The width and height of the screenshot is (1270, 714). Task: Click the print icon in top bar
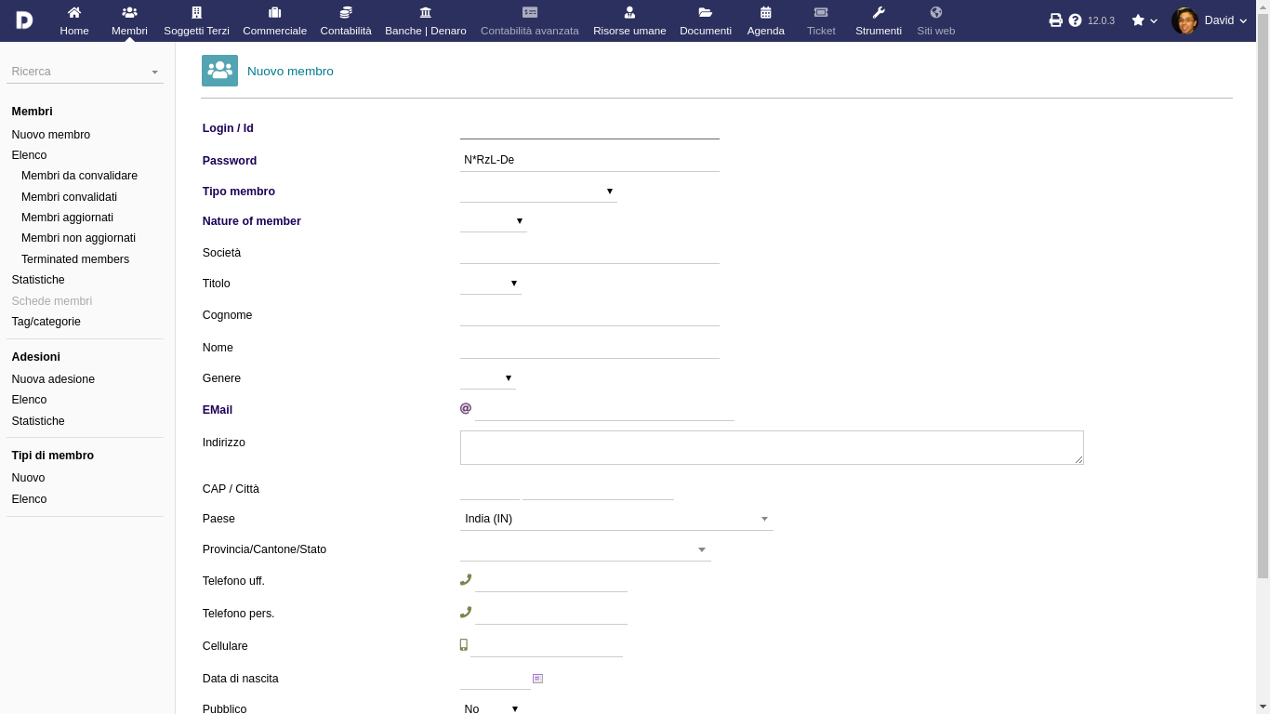[x=1055, y=20]
